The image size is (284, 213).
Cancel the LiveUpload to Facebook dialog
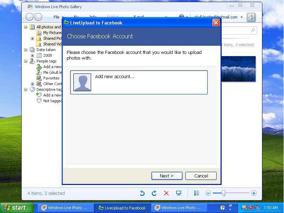pyautogui.click(x=201, y=176)
